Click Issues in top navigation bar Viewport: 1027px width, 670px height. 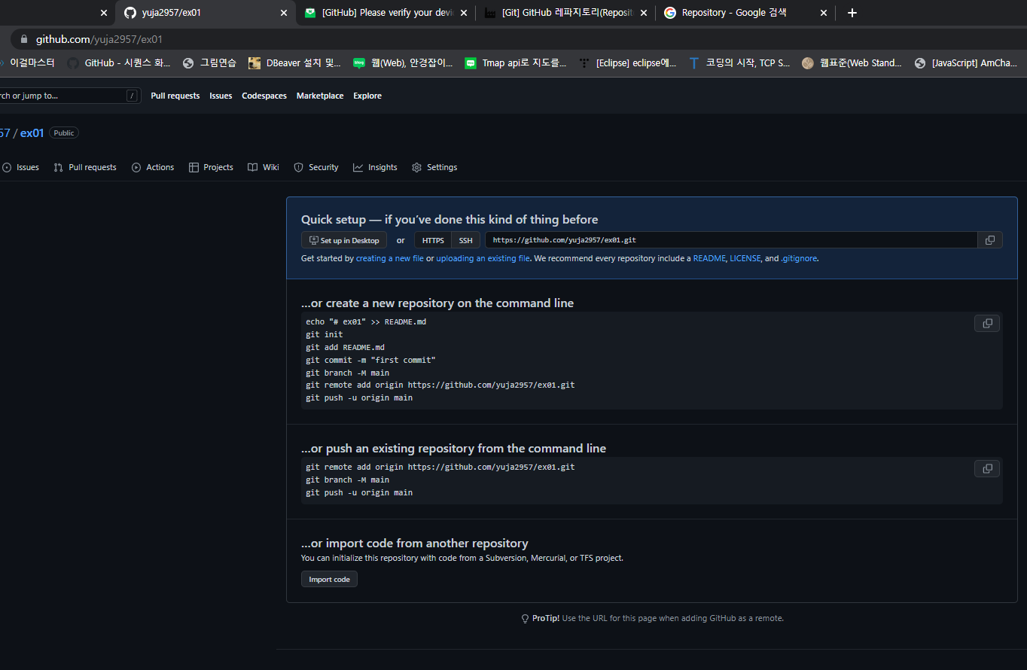(221, 96)
